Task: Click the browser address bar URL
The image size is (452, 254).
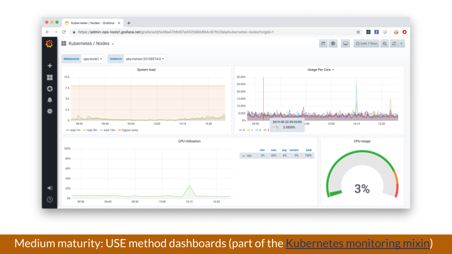Action: pyautogui.click(x=176, y=32)
